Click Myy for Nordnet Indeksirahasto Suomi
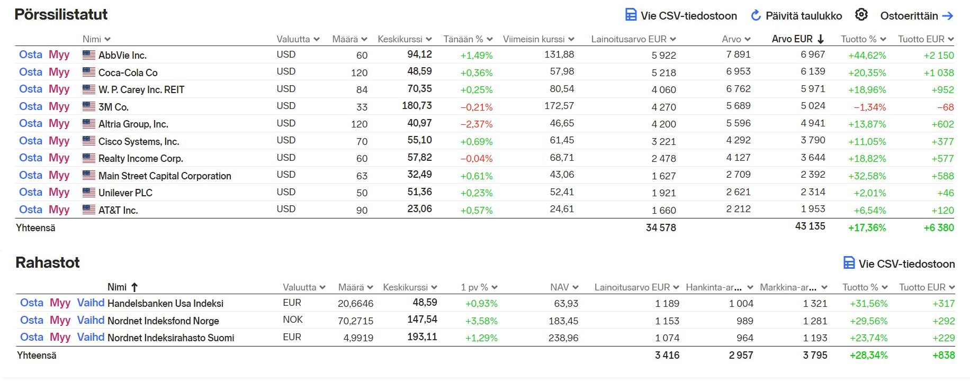The image size is (970, 382). click(x=60, y=337)
